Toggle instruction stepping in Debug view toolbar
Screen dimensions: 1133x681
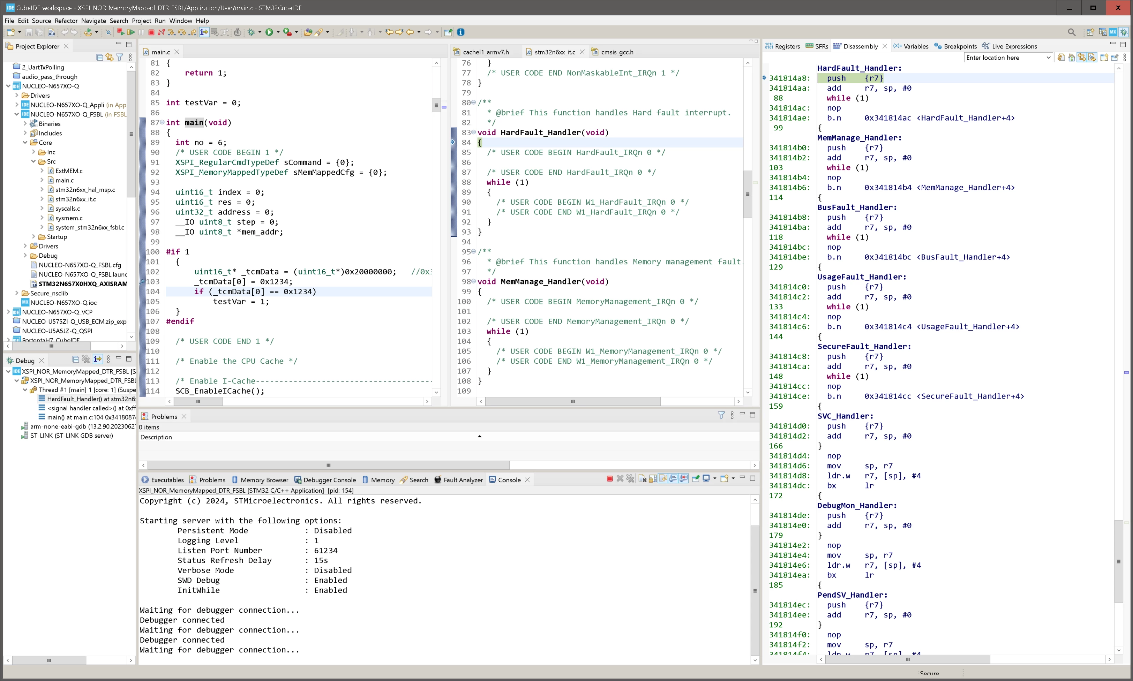pos(97,359)
